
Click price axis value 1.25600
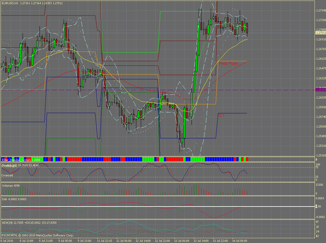[321, 126]
